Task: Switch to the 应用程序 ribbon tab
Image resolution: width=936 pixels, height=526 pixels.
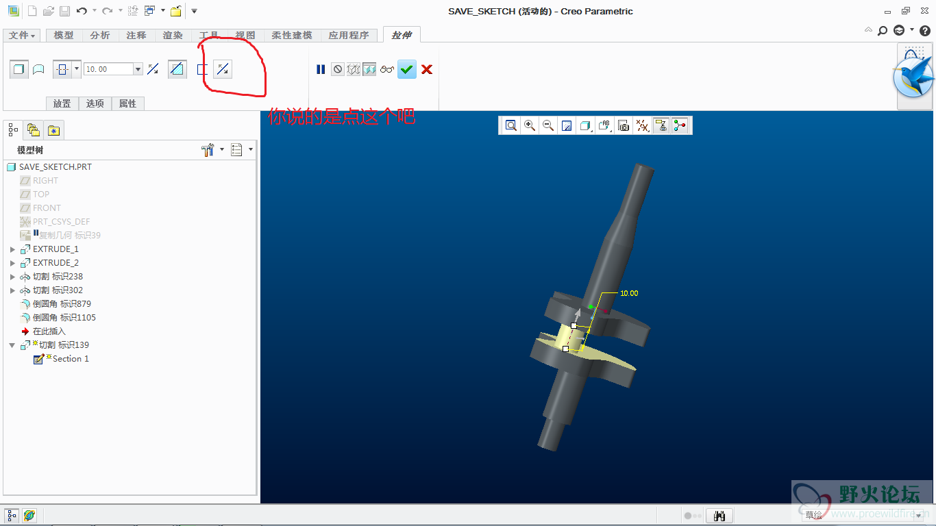Action: pyautogui.click(x=349, y=36)
